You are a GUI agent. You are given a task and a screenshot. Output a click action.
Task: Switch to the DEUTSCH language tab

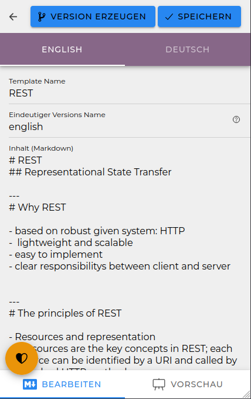point(188,49)
